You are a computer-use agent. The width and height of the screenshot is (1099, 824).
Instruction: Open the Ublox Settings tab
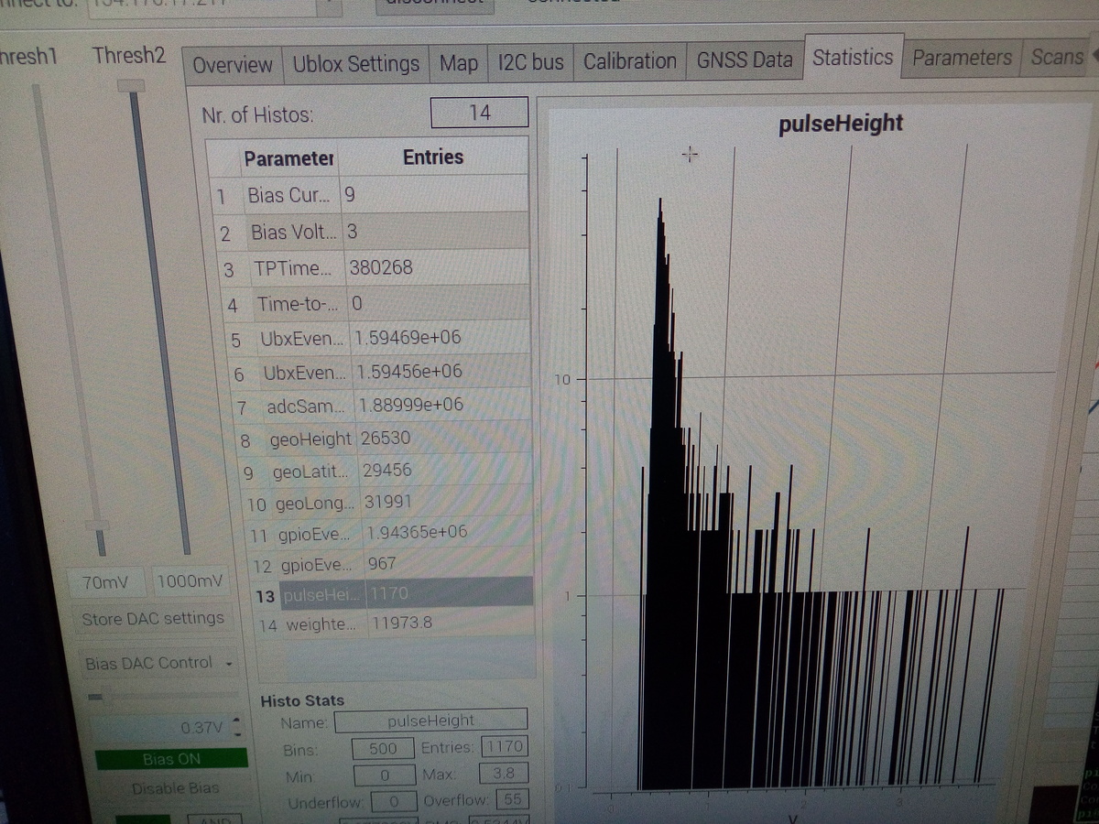[x=355, y=64]
